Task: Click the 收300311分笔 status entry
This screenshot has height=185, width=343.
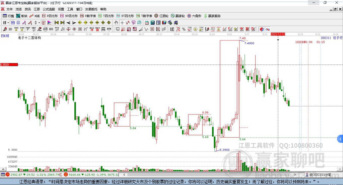Action: pos(319,175)
